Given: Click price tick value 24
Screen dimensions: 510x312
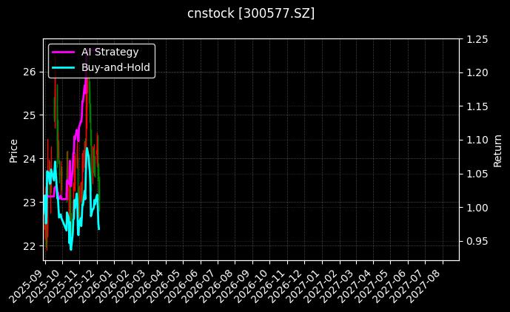Looking at the screenshot, I should click(30, 159).
